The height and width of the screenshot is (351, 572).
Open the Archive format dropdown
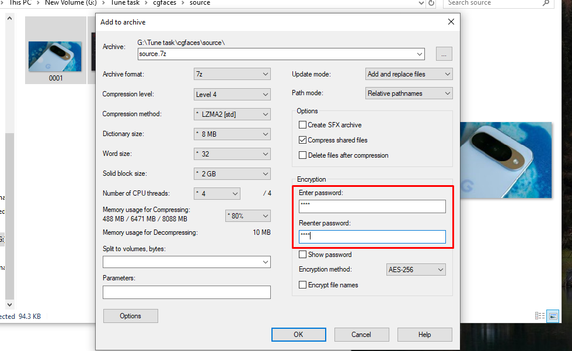click(x=232, y=74)
